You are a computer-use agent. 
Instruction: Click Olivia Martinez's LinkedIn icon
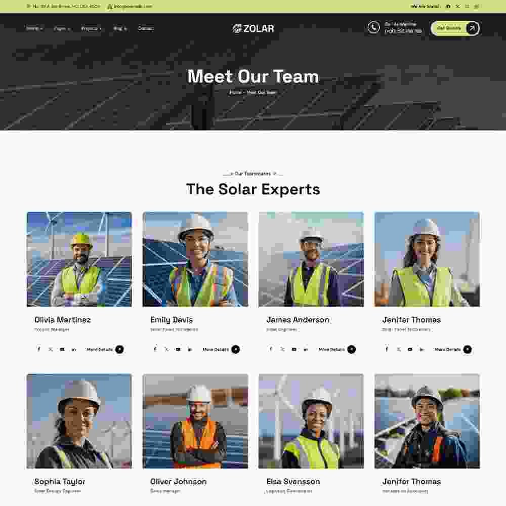pyautogui.click(x=74, y=349)
